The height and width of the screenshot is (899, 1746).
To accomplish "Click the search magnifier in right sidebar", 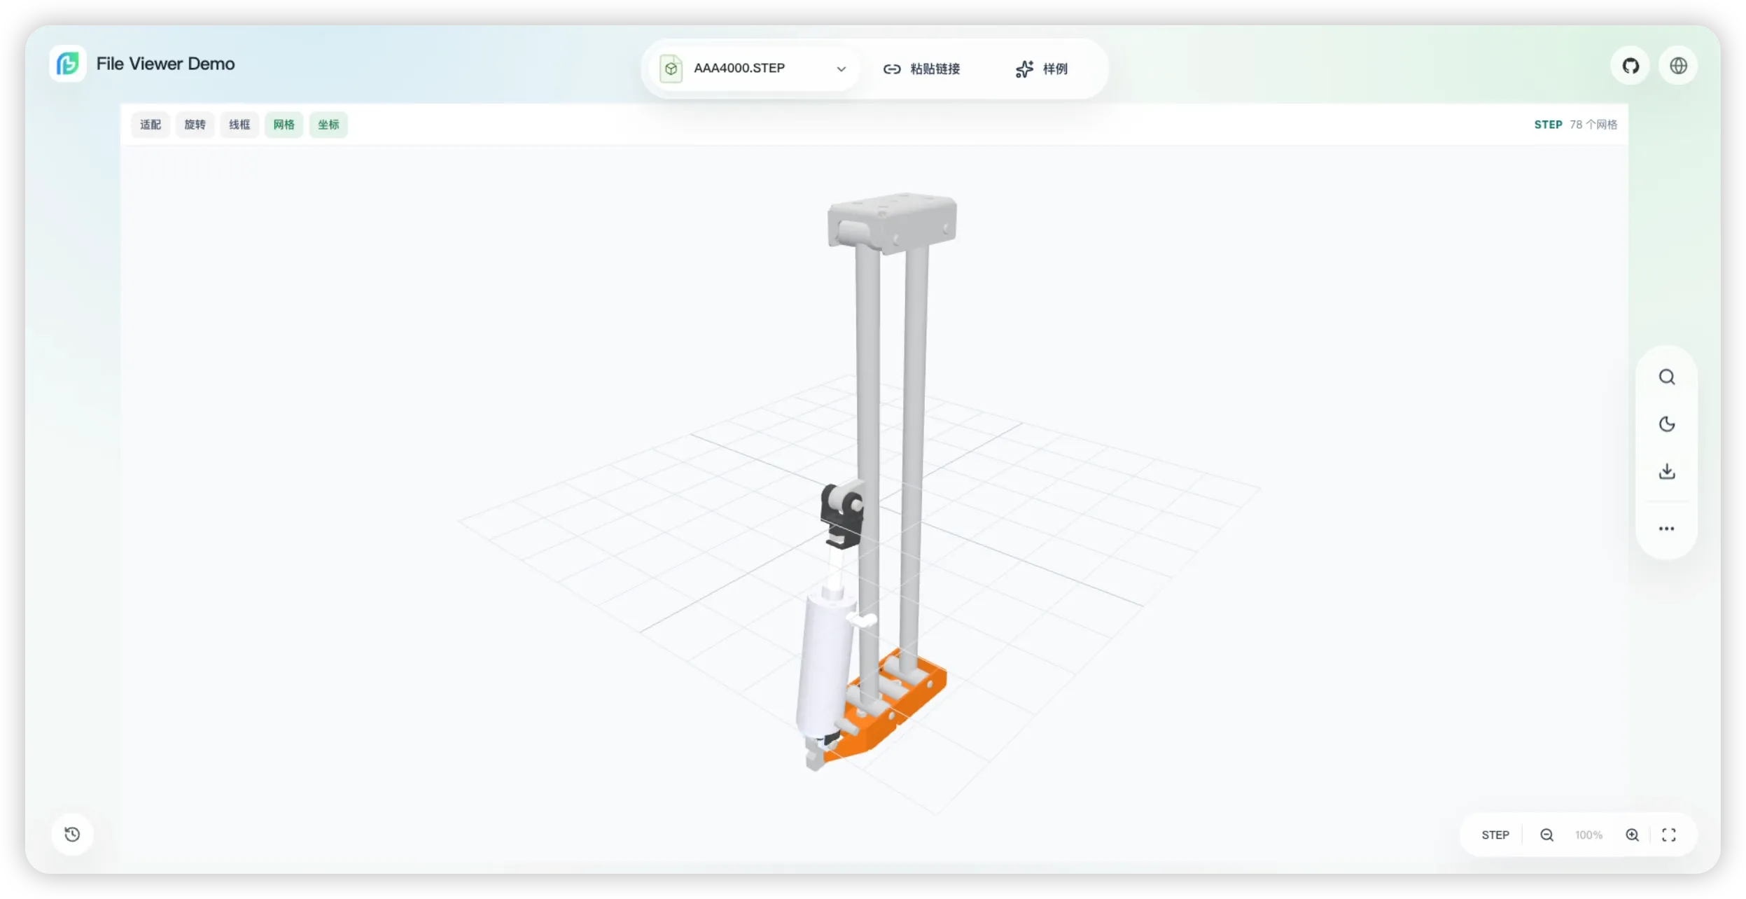I will pyautogui.click(x=1667, y=377).
